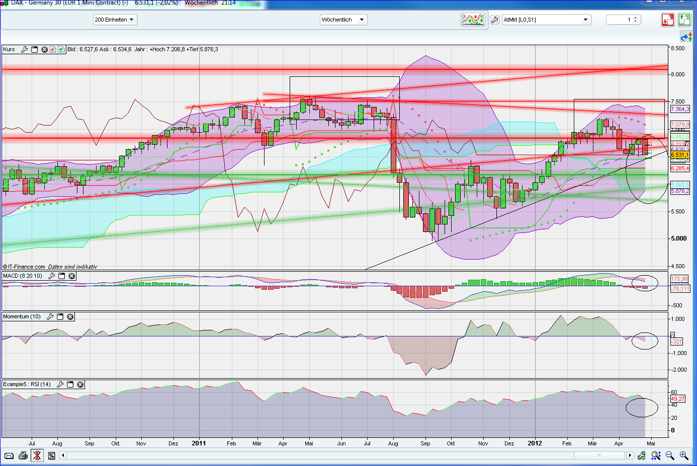Click the sell order icon at top right

[x=668, y=19]
